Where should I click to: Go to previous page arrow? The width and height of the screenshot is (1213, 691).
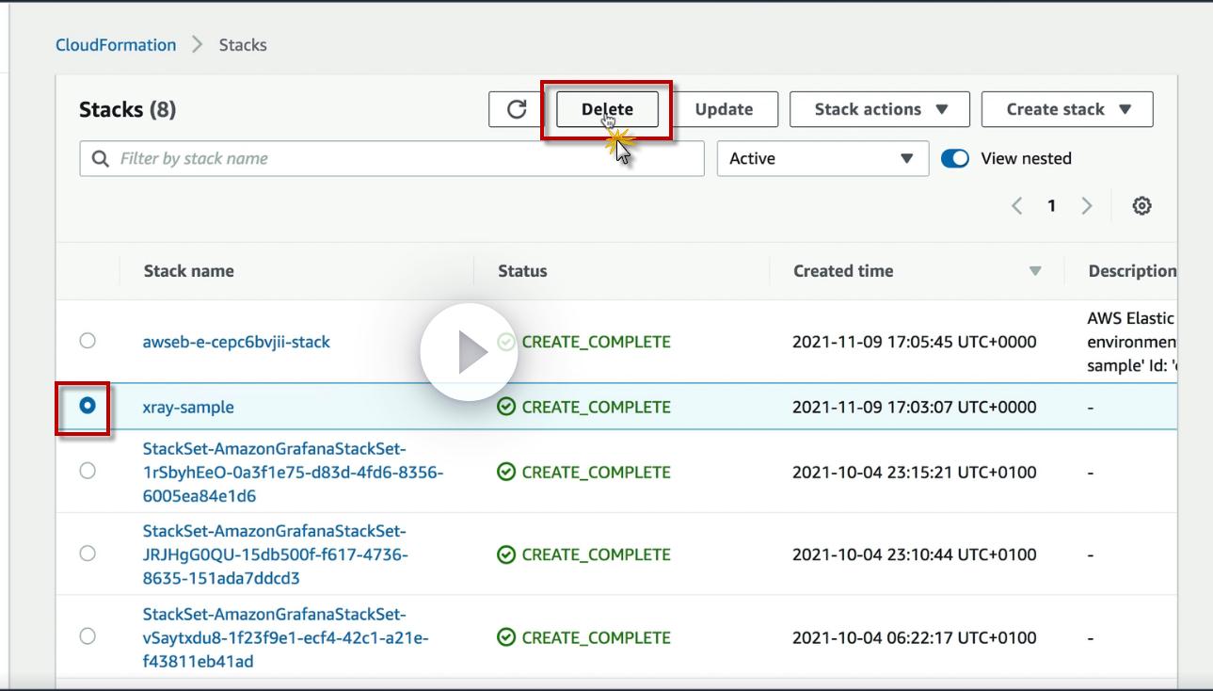pyautogui.click(x=1016, y=206)
